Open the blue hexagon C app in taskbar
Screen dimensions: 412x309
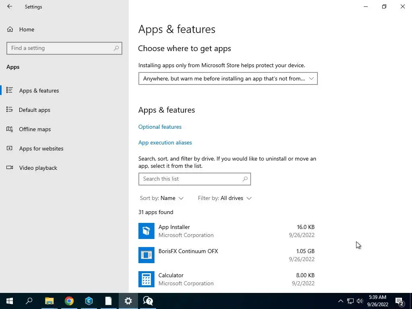pyautogui.click(x=89, y=301)
